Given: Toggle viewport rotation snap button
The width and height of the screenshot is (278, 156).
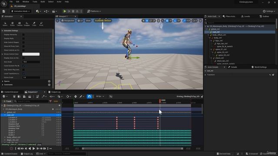Looking at the screenshot, I should (175, 21).
